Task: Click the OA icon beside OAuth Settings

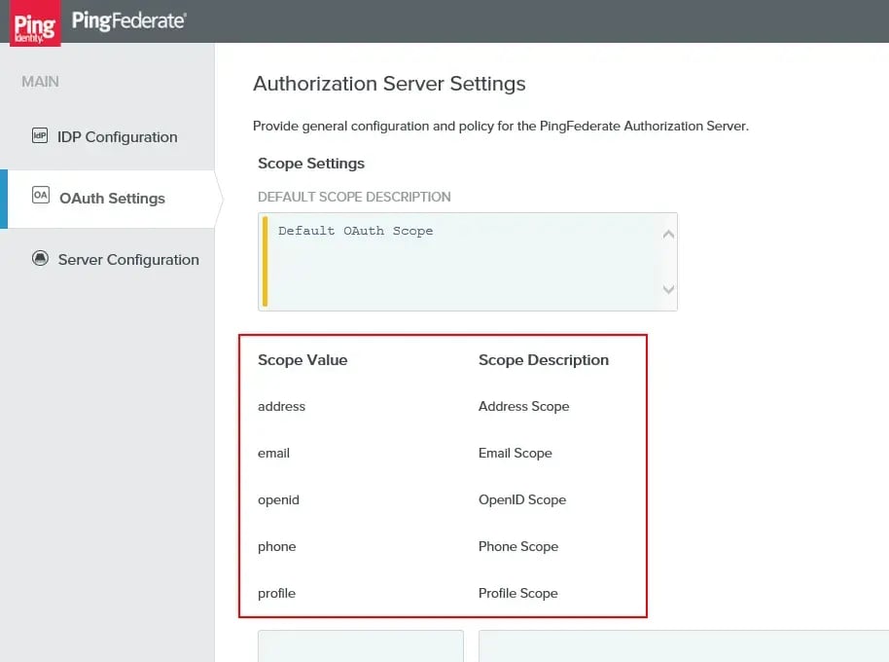Action: [x=40, y=195]
